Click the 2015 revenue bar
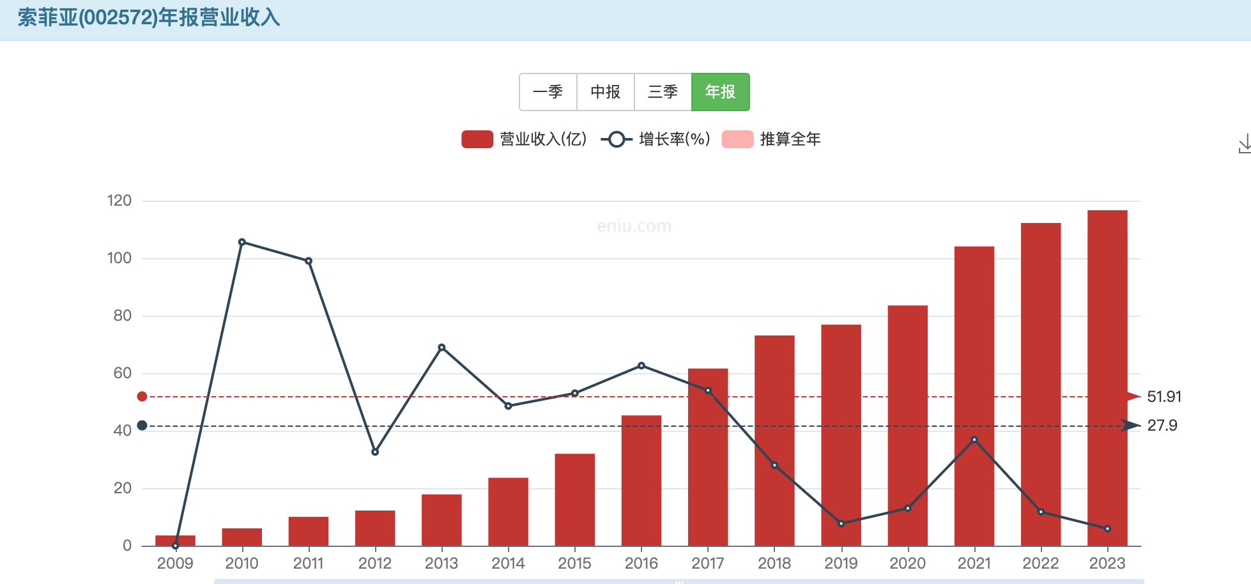Screen dimensions: 1251x584 point(575,500)
